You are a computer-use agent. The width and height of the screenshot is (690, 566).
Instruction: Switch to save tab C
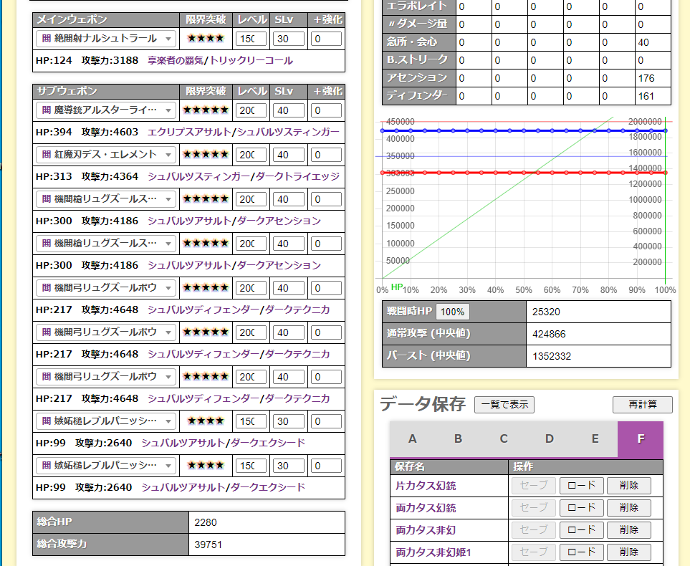point(504,438)
